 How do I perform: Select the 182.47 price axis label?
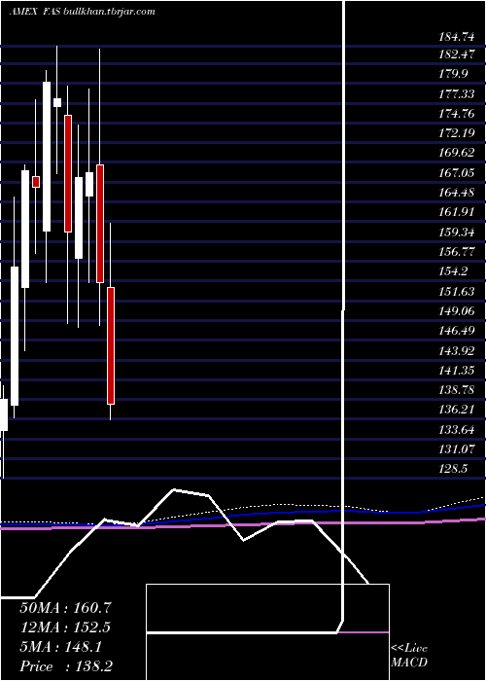[457, 54]
